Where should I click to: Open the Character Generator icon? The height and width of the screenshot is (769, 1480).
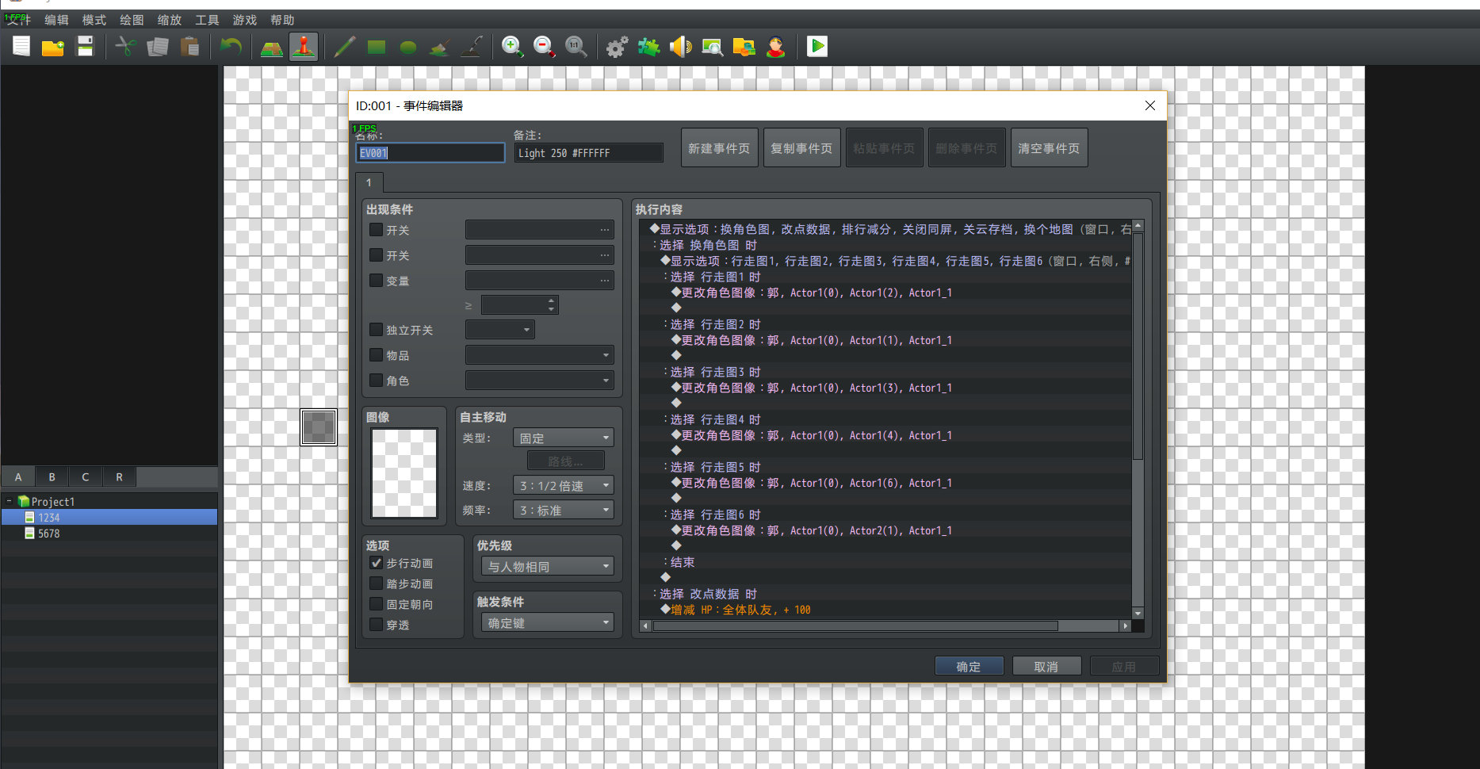click(x=776, y=47)
